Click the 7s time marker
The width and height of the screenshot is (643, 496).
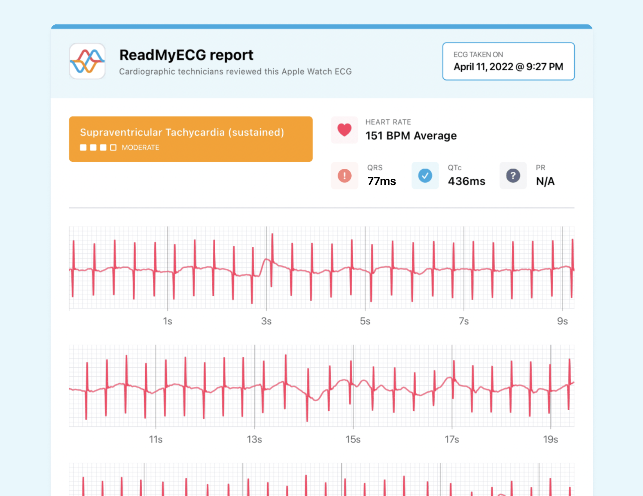coord(464,321)
